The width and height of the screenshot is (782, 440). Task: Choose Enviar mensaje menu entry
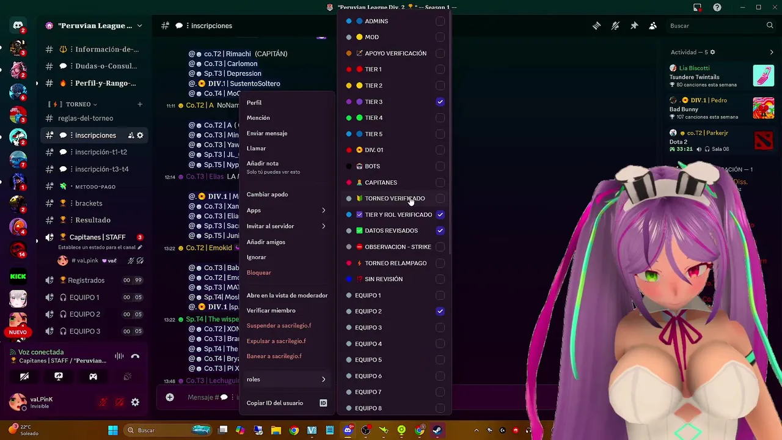(x=286, y=133)
